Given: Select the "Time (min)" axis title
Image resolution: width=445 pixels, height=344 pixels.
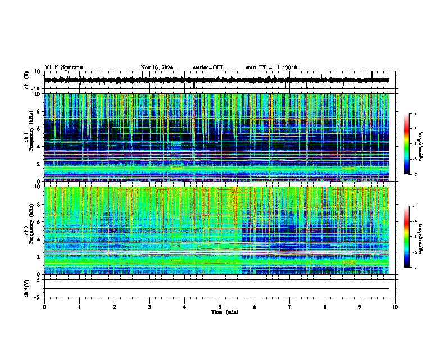Looking at the screenshot, I should pyautogui.click(x=225, y=312).
